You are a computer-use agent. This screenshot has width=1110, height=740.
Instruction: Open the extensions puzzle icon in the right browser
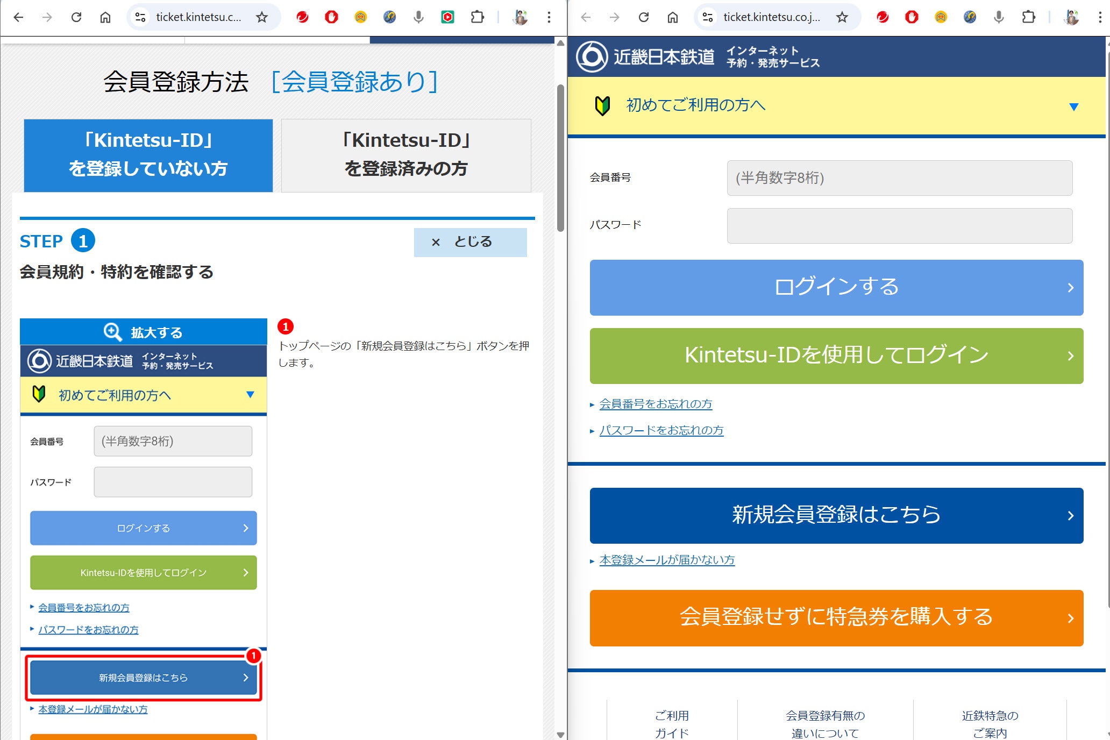1028,17
